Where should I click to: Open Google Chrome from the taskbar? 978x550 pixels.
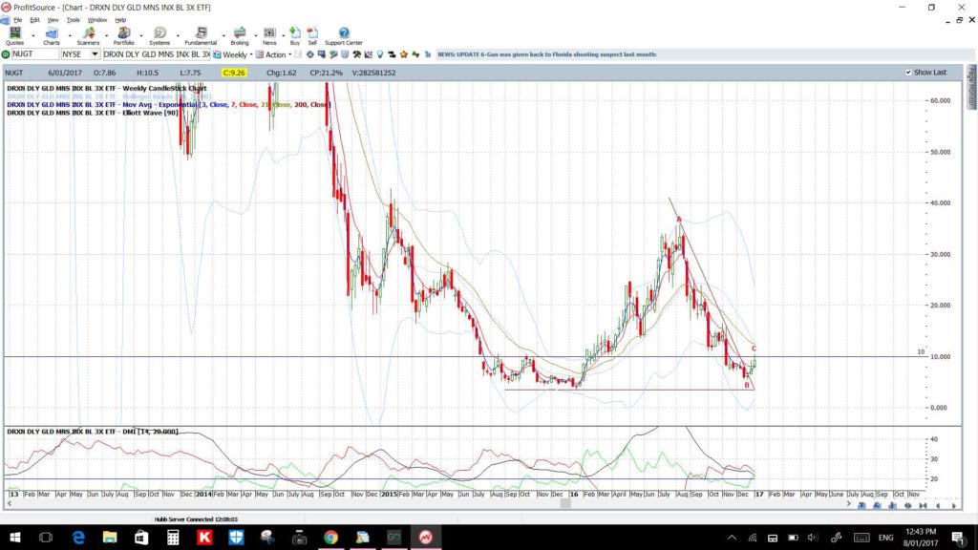330,537
